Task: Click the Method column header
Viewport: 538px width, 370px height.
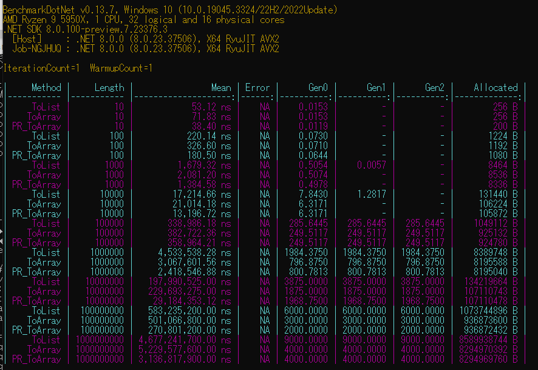Action: point(46,88)
